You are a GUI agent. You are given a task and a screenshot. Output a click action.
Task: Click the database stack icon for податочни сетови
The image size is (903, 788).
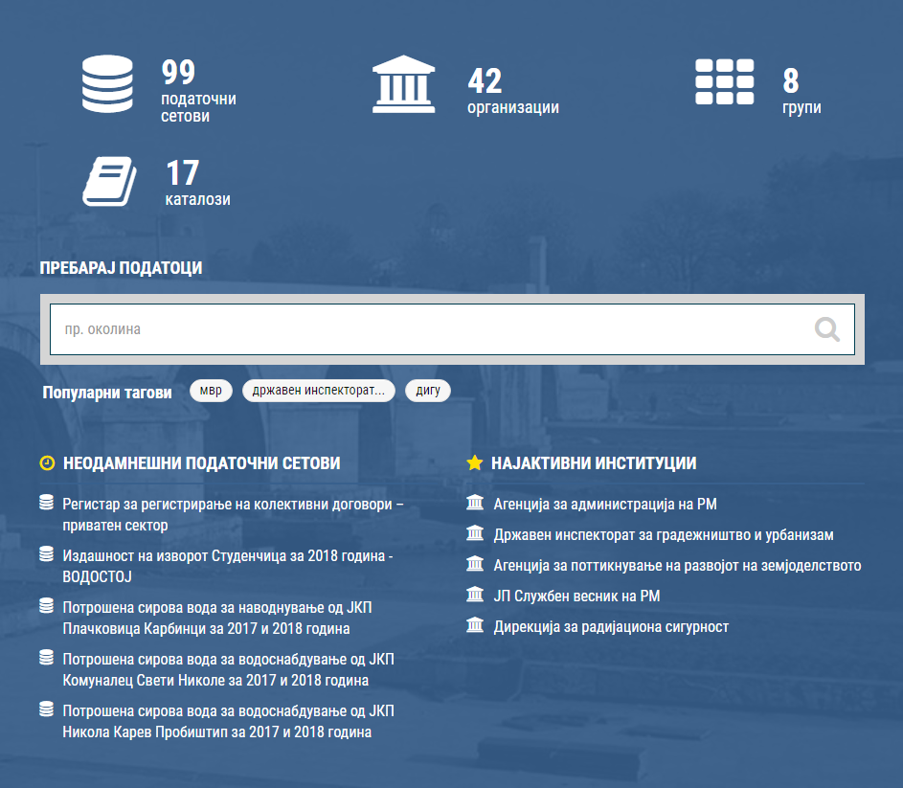pyautogui.click(x=107, y=85)
